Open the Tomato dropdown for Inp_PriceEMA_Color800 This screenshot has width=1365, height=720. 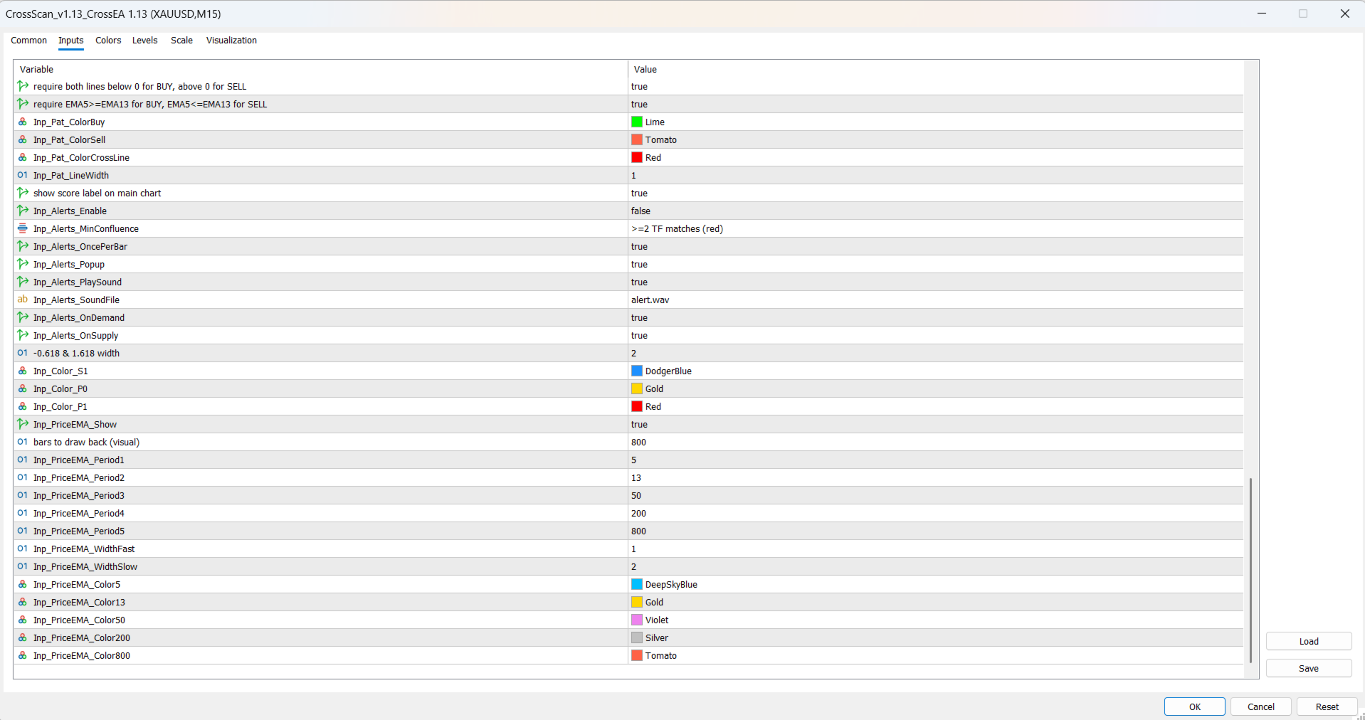pyautogui.click(x=935, y=655)
